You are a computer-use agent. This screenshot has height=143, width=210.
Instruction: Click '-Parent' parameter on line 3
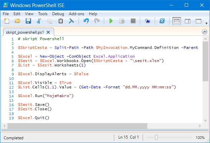click(189, 48)
